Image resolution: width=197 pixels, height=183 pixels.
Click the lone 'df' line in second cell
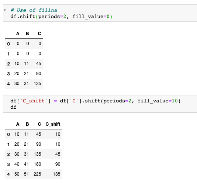click(x=13, y=107)
